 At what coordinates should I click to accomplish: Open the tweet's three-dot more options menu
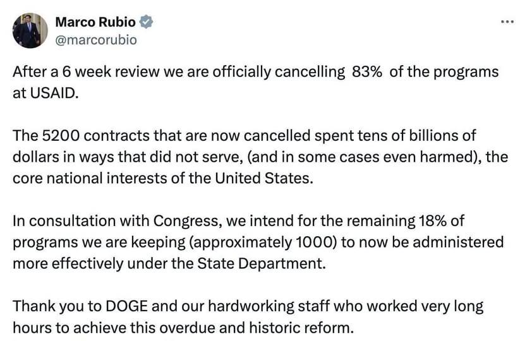[x=507, y=22]
